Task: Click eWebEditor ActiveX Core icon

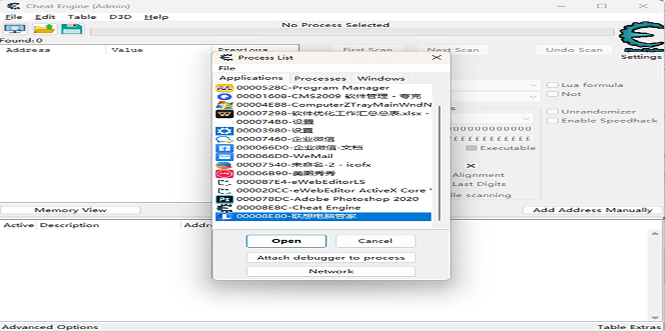Action: 224,190
